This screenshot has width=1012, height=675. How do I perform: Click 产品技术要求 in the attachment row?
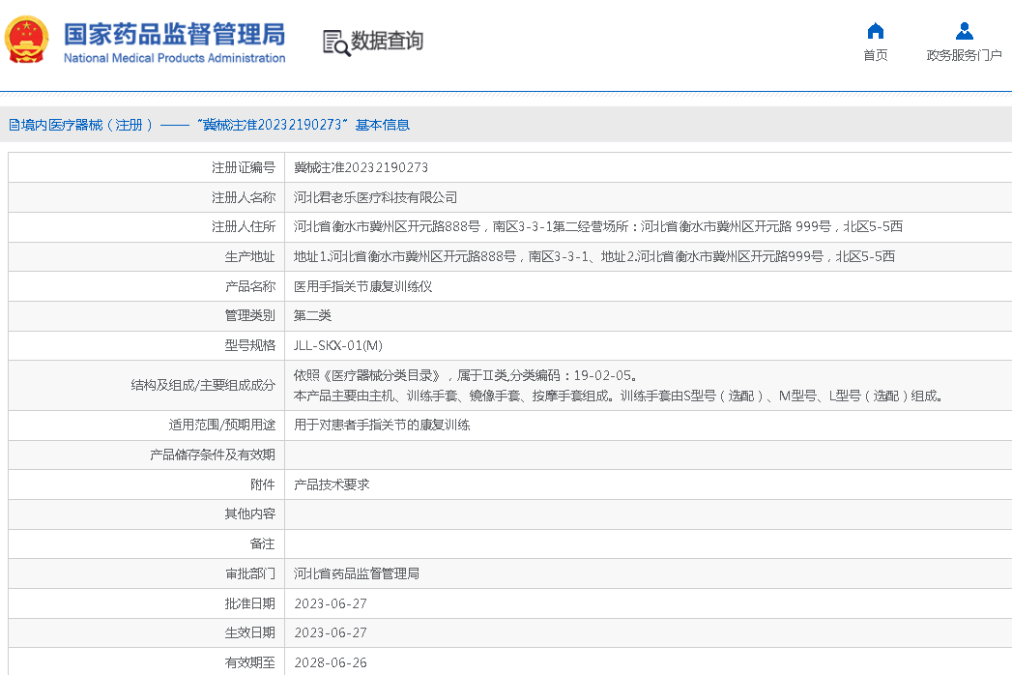tap(332, 484)
